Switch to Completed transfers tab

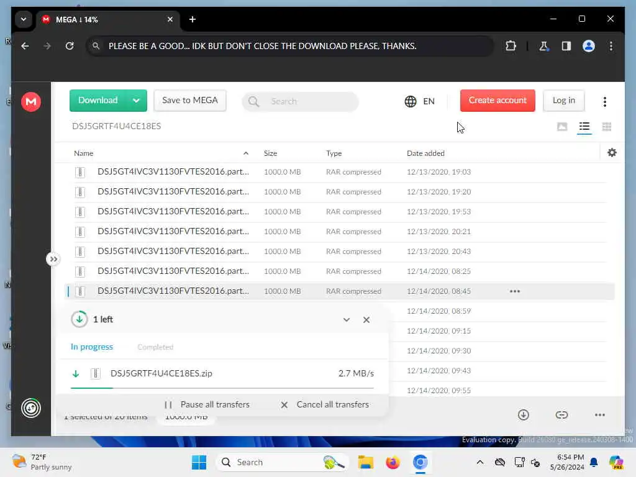click(155, 347)
